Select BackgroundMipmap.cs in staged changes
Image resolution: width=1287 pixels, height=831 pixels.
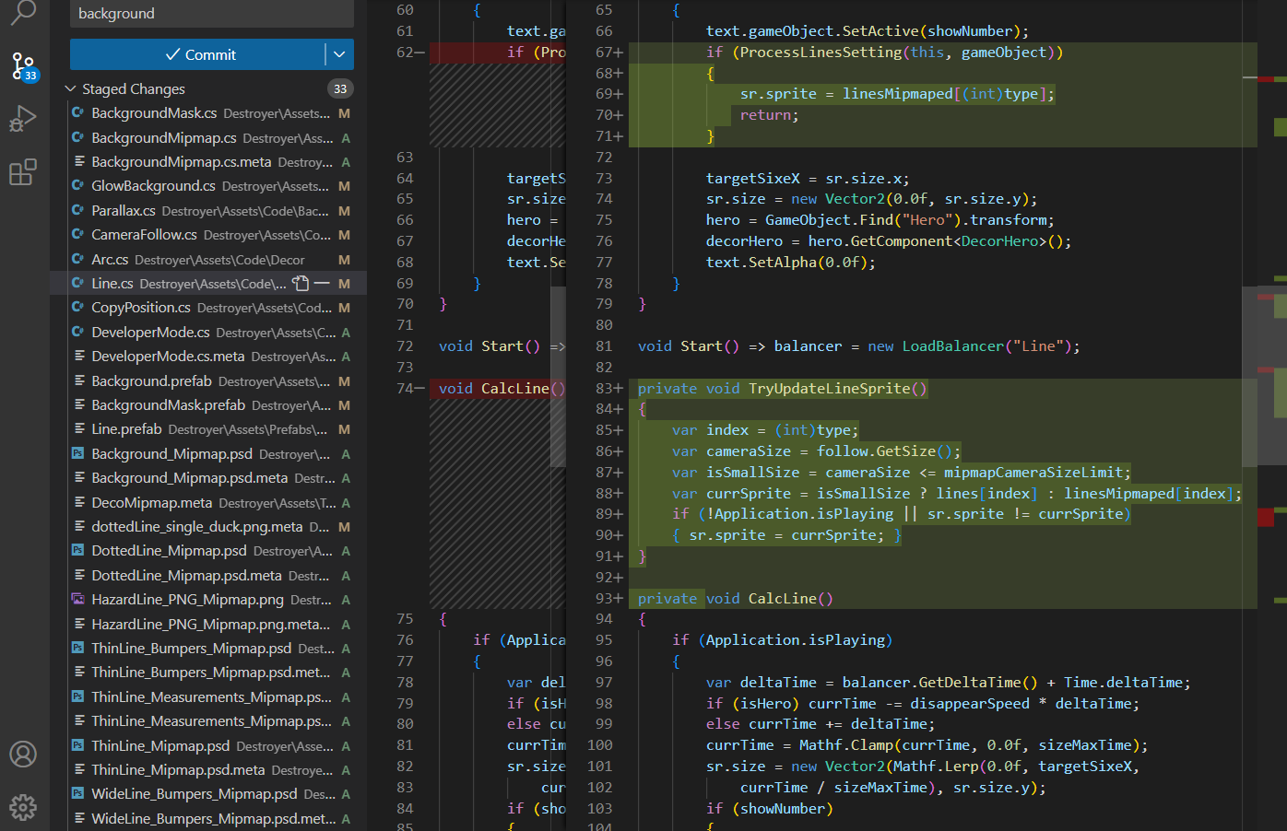click(x=208, y=137)
